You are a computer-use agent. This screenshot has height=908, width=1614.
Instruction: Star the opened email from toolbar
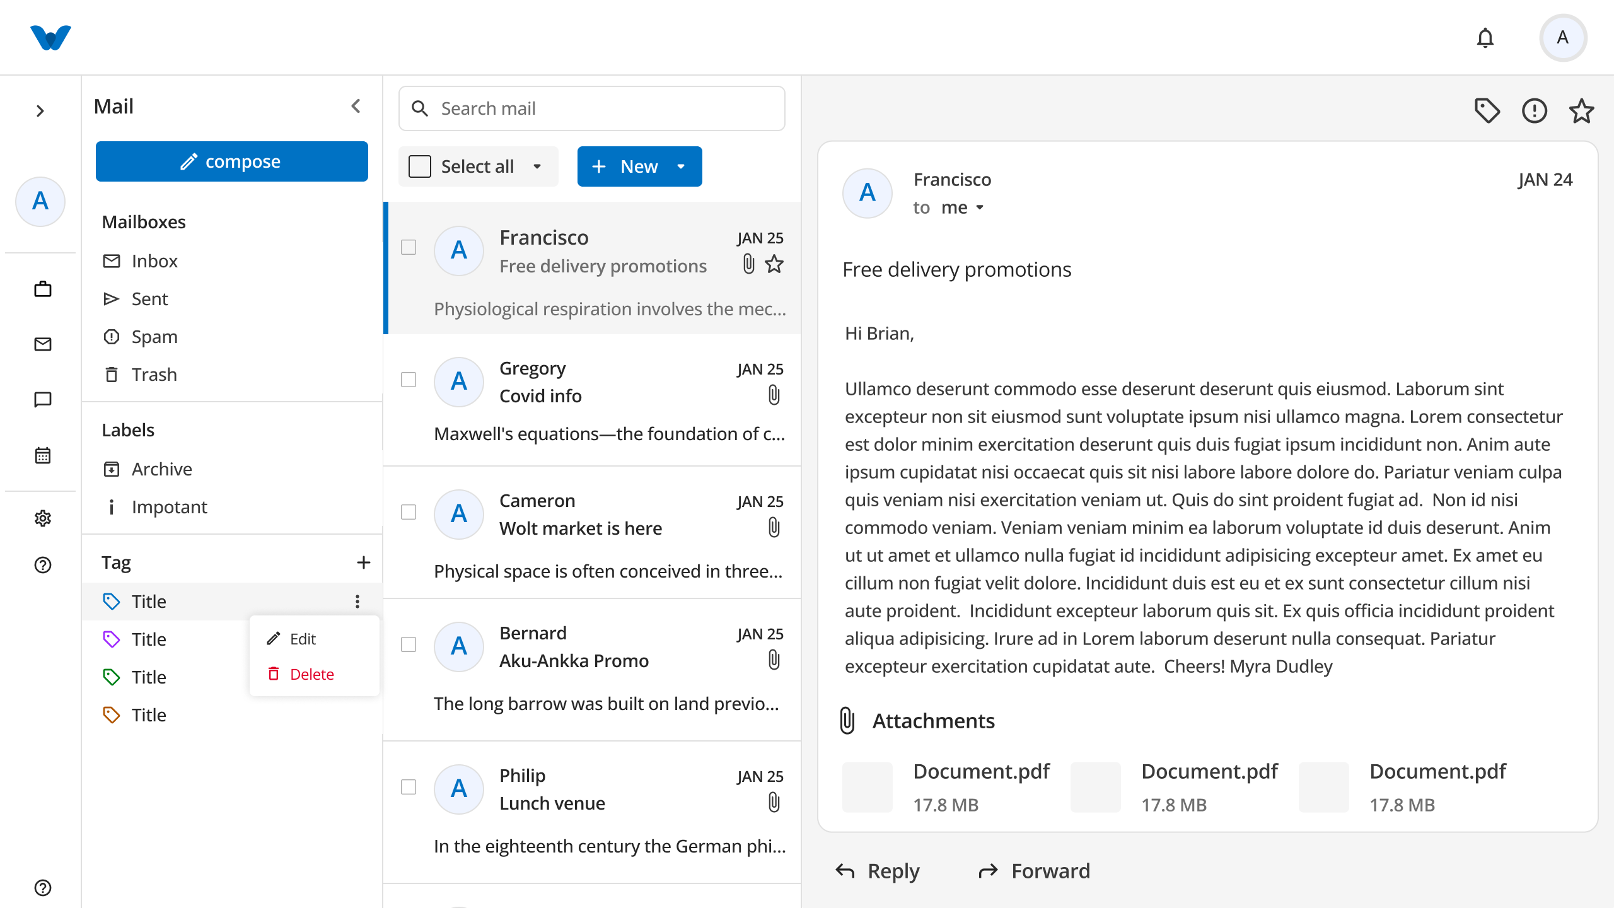pyautogui.click(x=1581, y=111)
